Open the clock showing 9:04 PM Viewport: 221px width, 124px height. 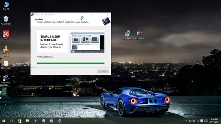[214, 121]
